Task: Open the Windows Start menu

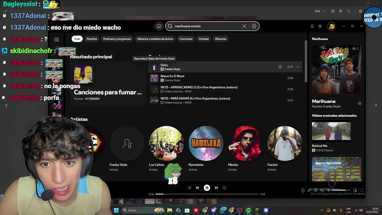Action: (116, 210)
